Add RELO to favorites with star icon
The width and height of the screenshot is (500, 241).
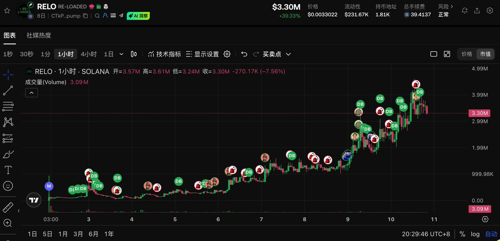click(x=7, y=11)
